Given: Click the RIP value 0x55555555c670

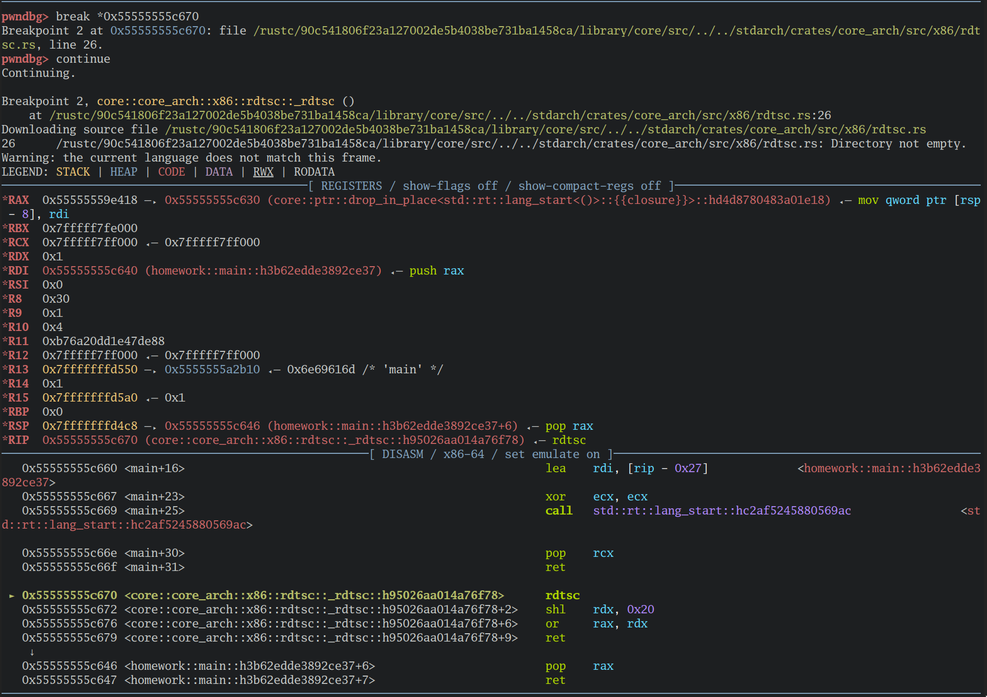Looking at the screenshot, I should click(90, 440).
